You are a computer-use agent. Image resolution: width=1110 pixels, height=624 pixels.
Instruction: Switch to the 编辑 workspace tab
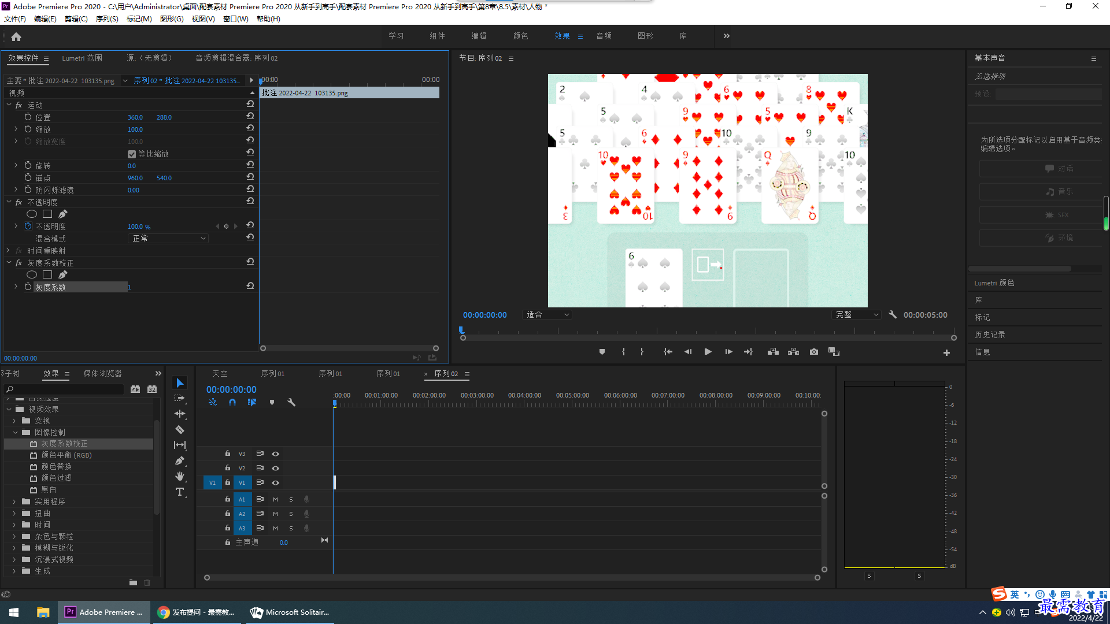tap(479, 36)
